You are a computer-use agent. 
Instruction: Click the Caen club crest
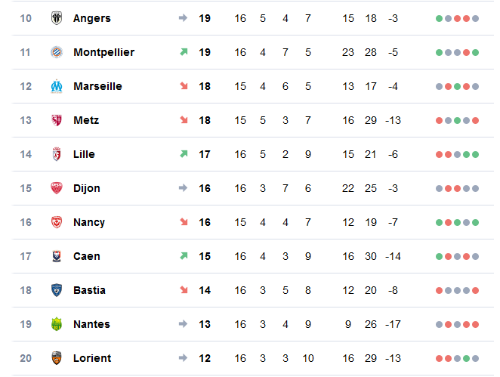point(57,256)
